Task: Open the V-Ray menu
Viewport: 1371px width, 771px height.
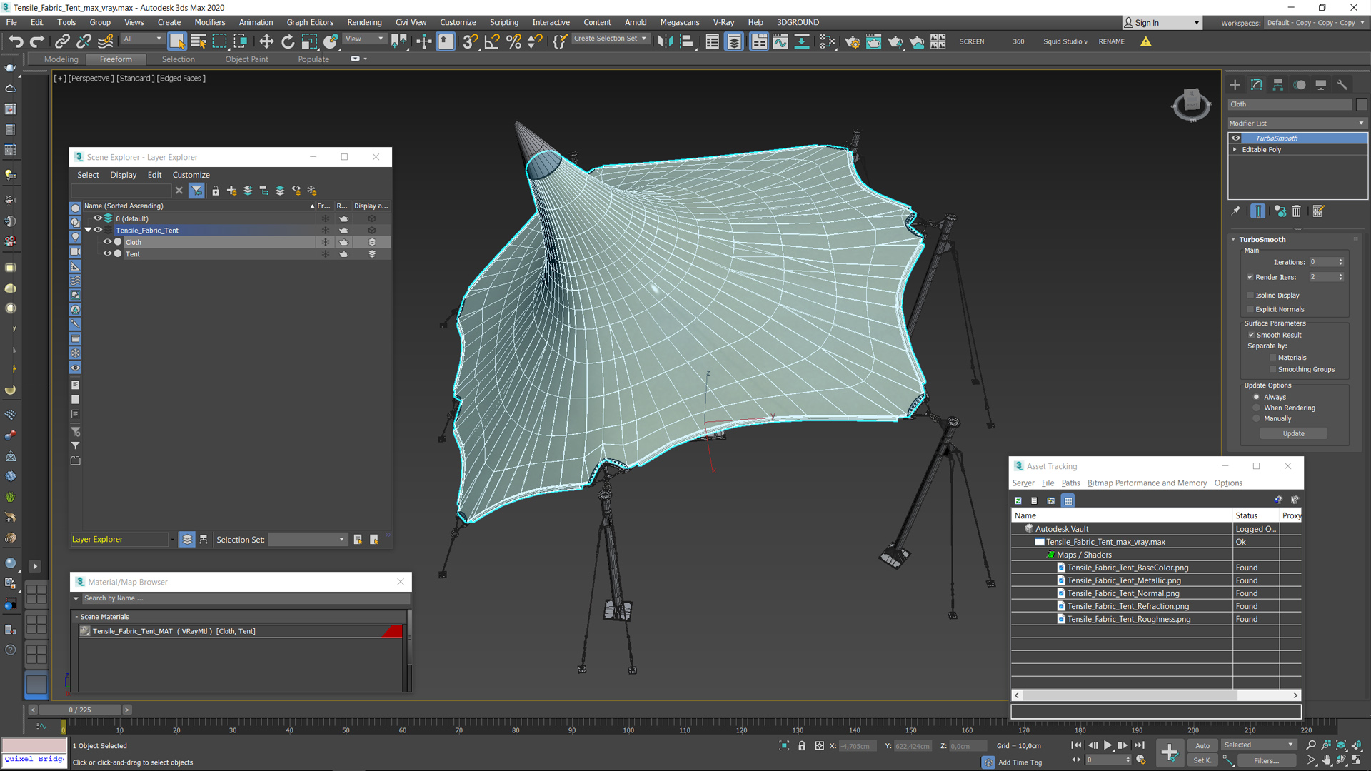Action: [723, 22]
